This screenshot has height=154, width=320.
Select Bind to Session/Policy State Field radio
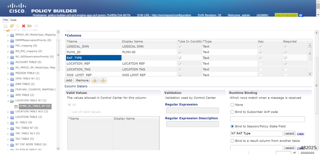click(x=232, y=126)
